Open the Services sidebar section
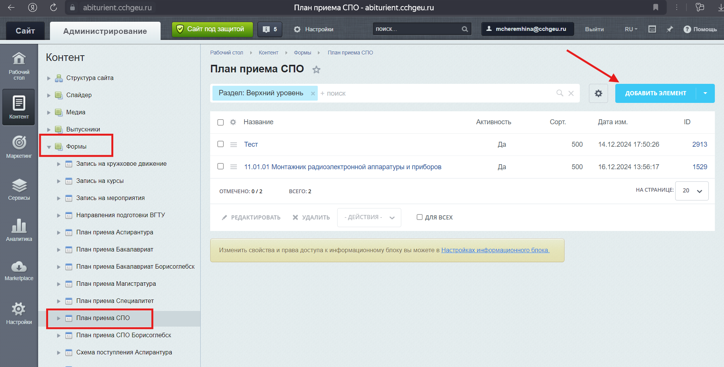The image size is (724, 367). [x=19, y=189]
